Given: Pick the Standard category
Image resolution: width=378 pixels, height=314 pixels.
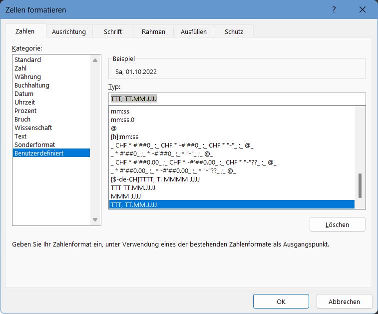Looking at the screenshot, I should pyautogui.click(x=28, y=60).
